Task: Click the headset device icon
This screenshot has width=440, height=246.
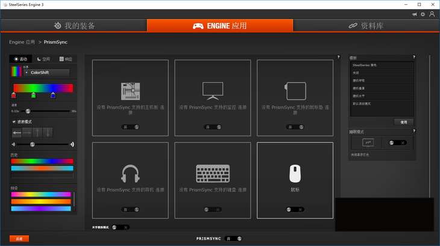Action: point(130,174)
